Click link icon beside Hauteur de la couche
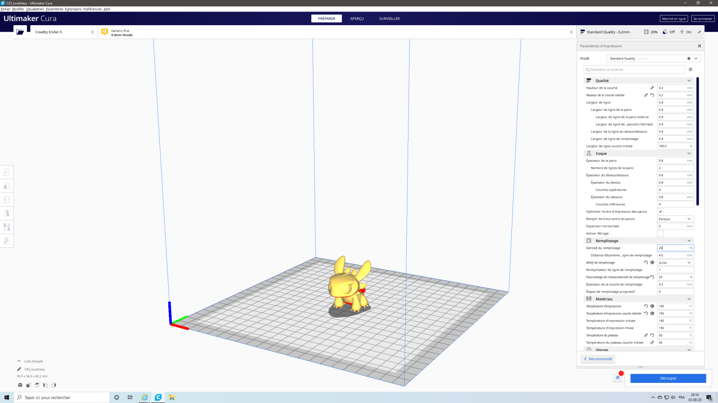 tap(652, 88)
